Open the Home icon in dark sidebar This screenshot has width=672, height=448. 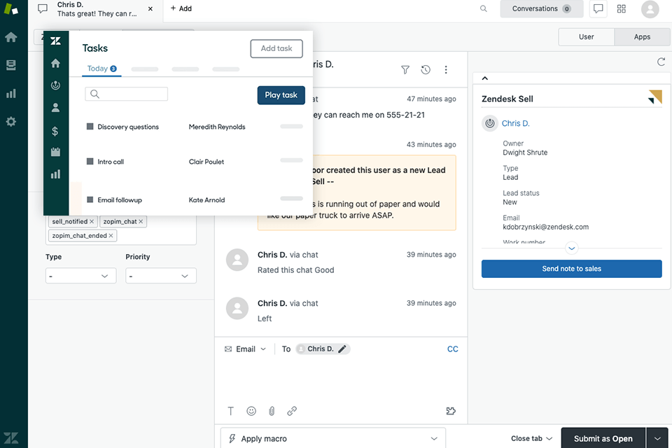[x=11, y=37]
